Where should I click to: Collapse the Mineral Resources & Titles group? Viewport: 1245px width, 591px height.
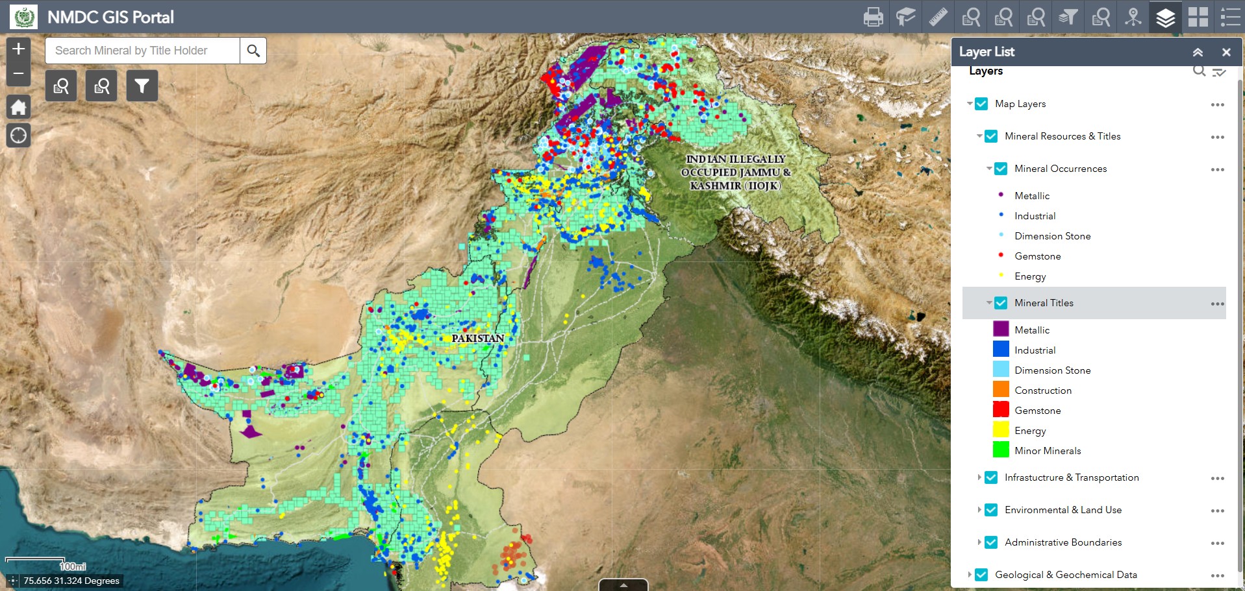981,136
